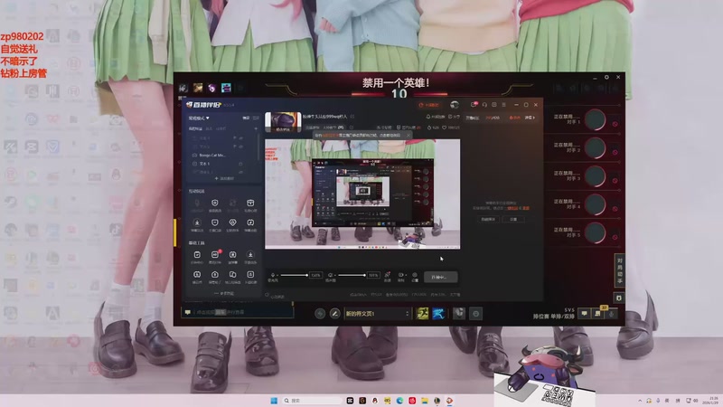Click the taskbar search box
Viewport: 723px width, 407px height.
coord(312,401)
